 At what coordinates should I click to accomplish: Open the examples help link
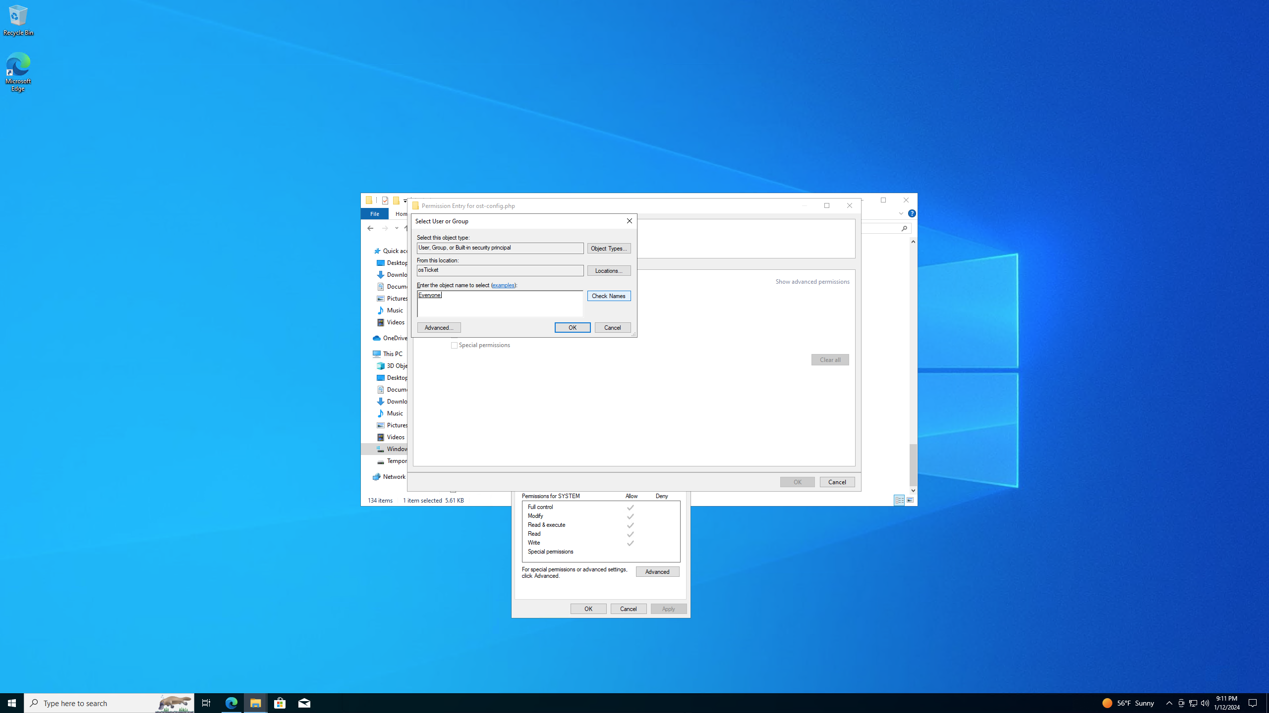pyautogui.click(x=503, y=285)
